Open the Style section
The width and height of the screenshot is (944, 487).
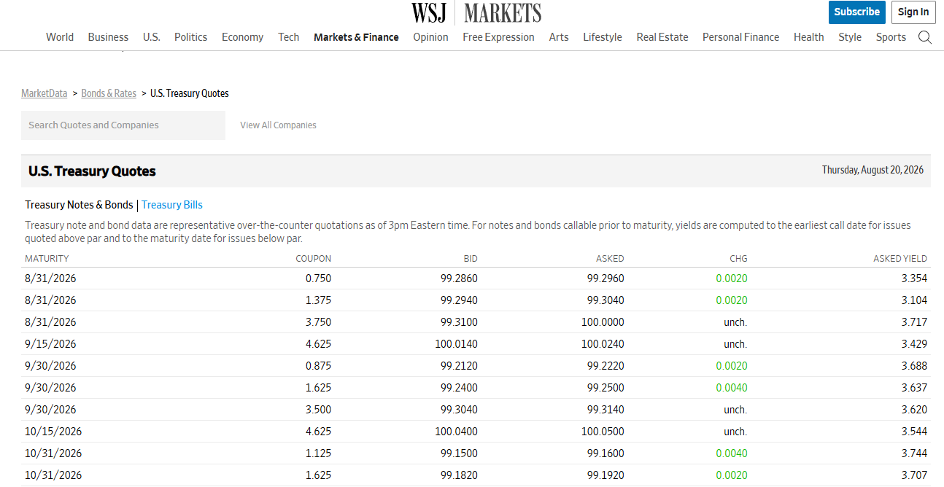[x=850, y=37]
